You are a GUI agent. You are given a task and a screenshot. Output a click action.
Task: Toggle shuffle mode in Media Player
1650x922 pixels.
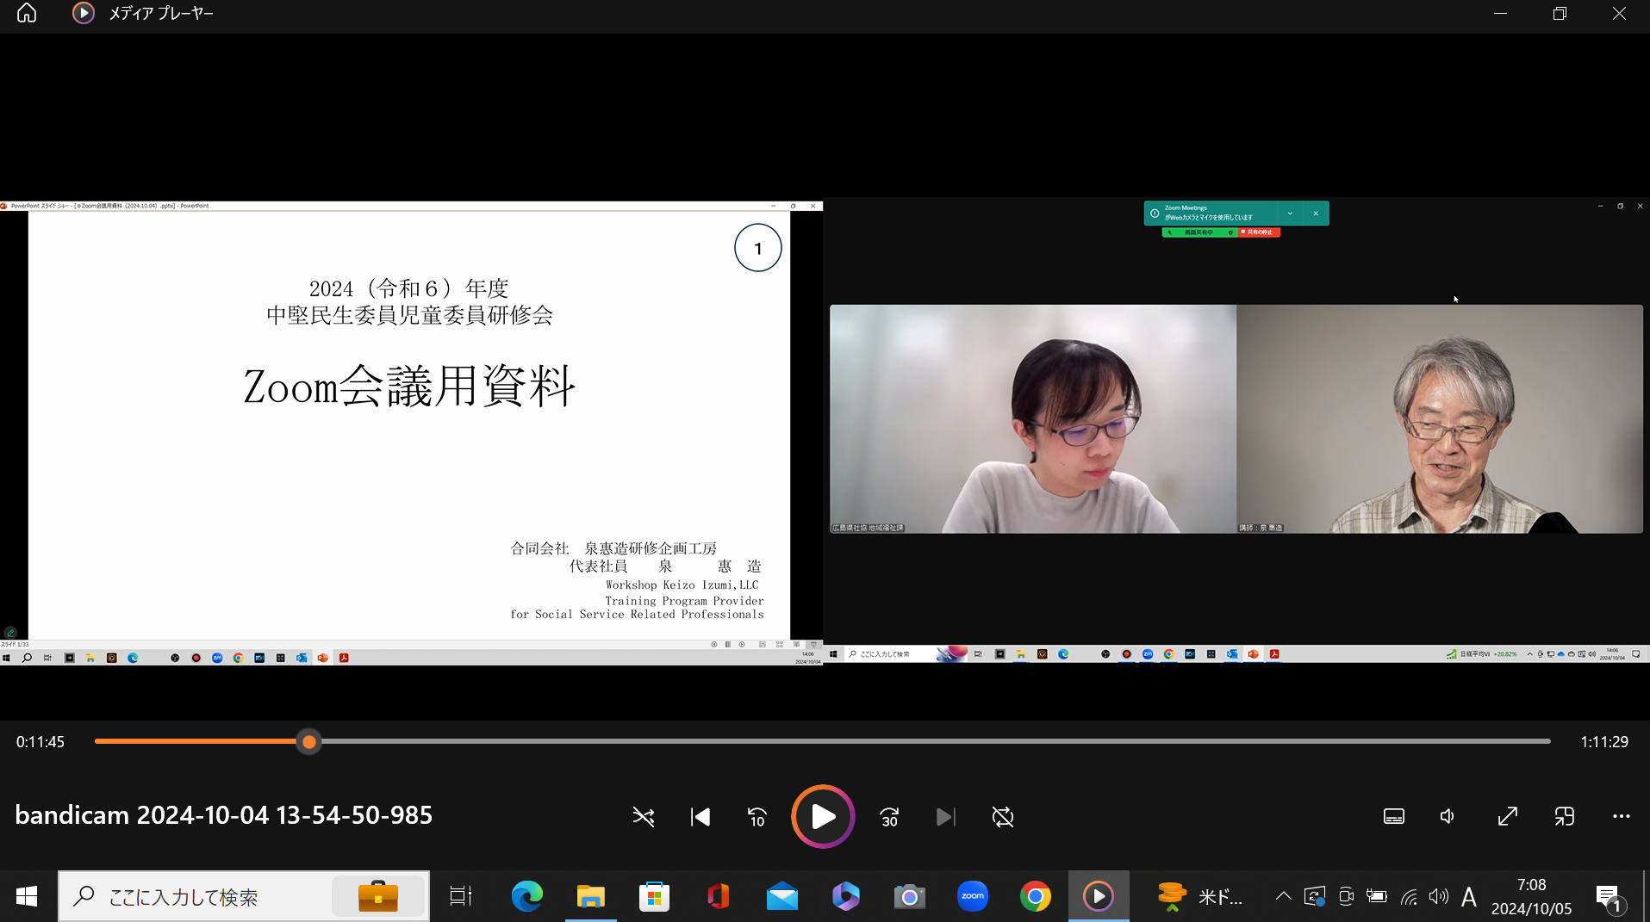click(644, 816)
